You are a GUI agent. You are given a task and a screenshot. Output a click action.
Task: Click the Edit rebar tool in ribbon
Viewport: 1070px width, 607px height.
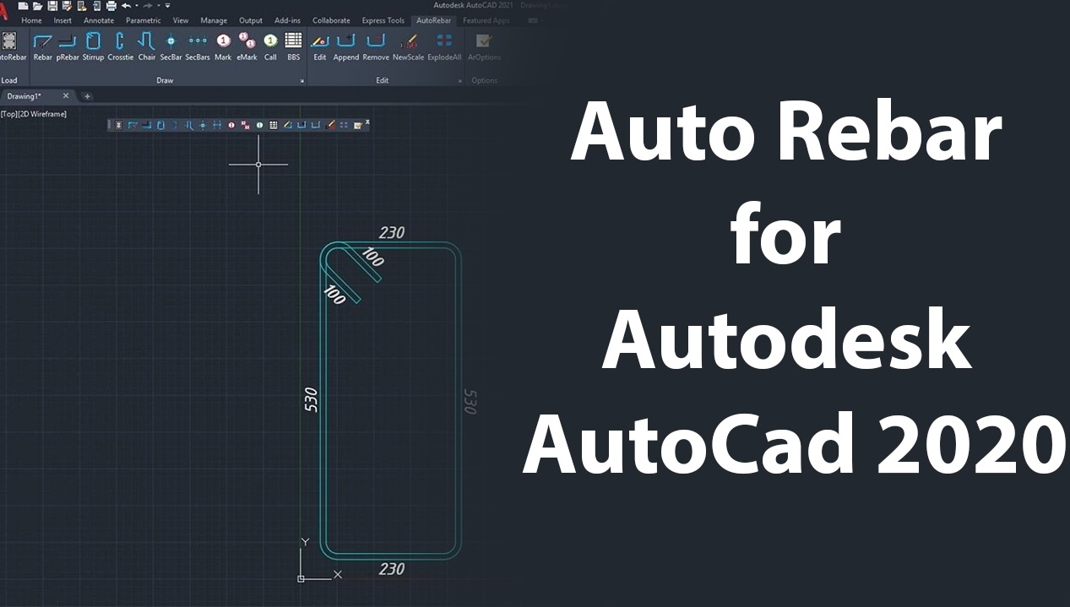point(320,47)
